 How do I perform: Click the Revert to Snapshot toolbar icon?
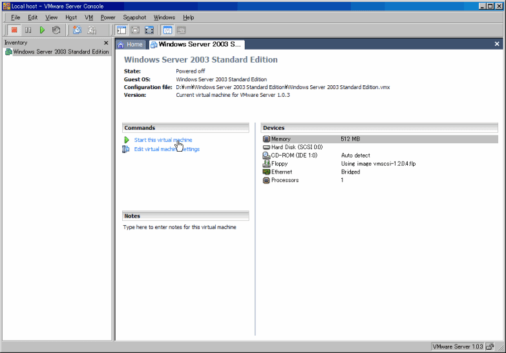coord(92,30)
